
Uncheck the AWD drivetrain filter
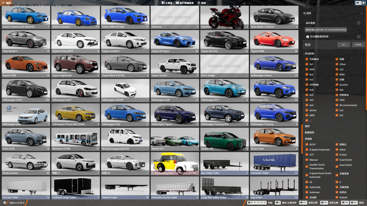(307, 116)
